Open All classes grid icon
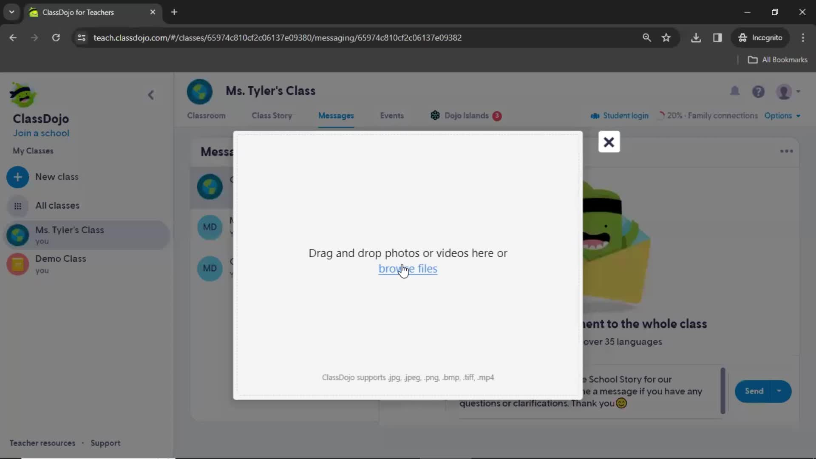The image size is (816, 459). (17, 206)
